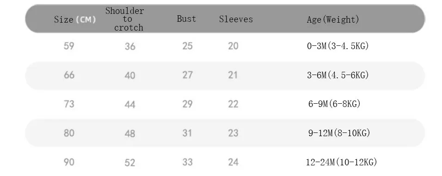
Task: Click the Shoulder to crotch header
Action: (x=124, y=19)
